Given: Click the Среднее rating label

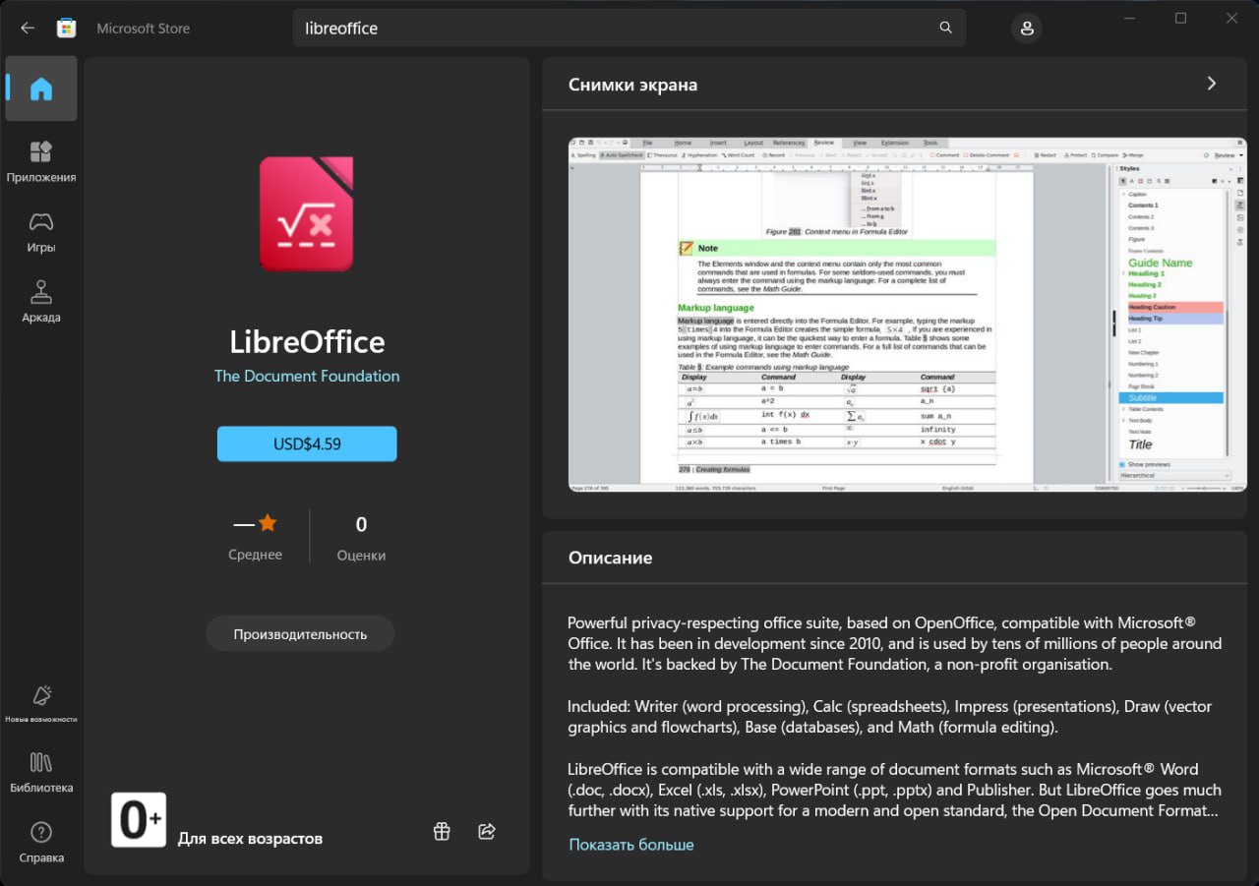Looking at the screenshot, I should coord(255,555).
